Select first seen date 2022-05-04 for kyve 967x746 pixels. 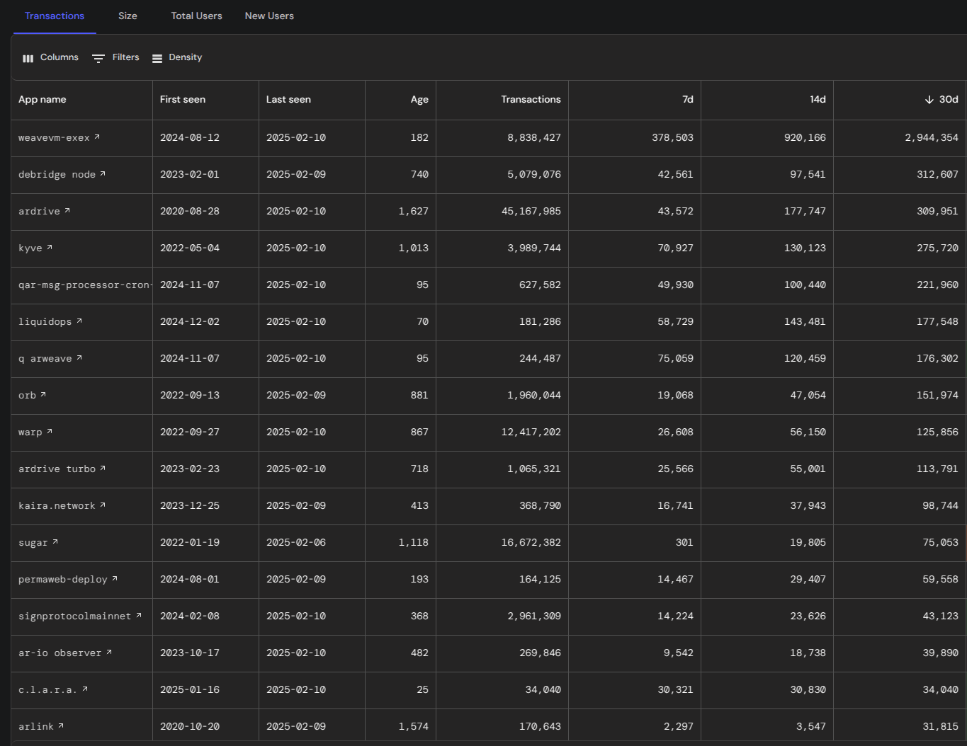coord(190,248)
